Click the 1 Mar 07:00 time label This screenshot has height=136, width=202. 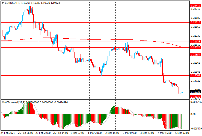tap(77, 133)
